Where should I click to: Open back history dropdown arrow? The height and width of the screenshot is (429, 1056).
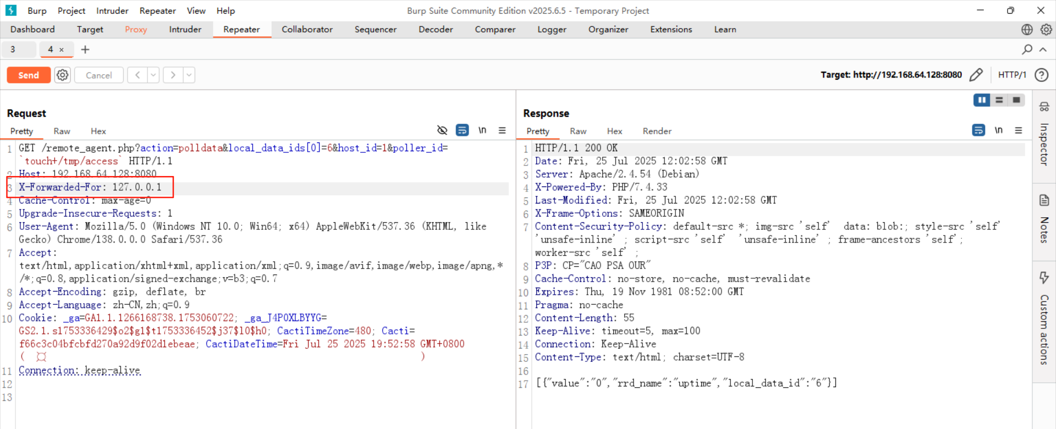click(x=153, y=75)
